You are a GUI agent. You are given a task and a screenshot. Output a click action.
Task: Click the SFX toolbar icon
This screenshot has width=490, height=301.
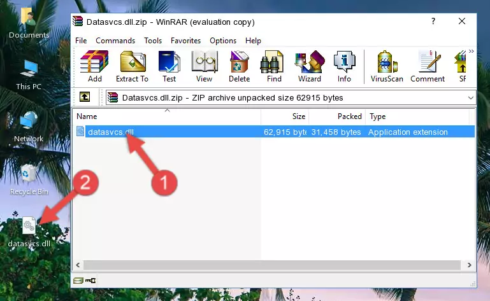click(x=461, y=66)
